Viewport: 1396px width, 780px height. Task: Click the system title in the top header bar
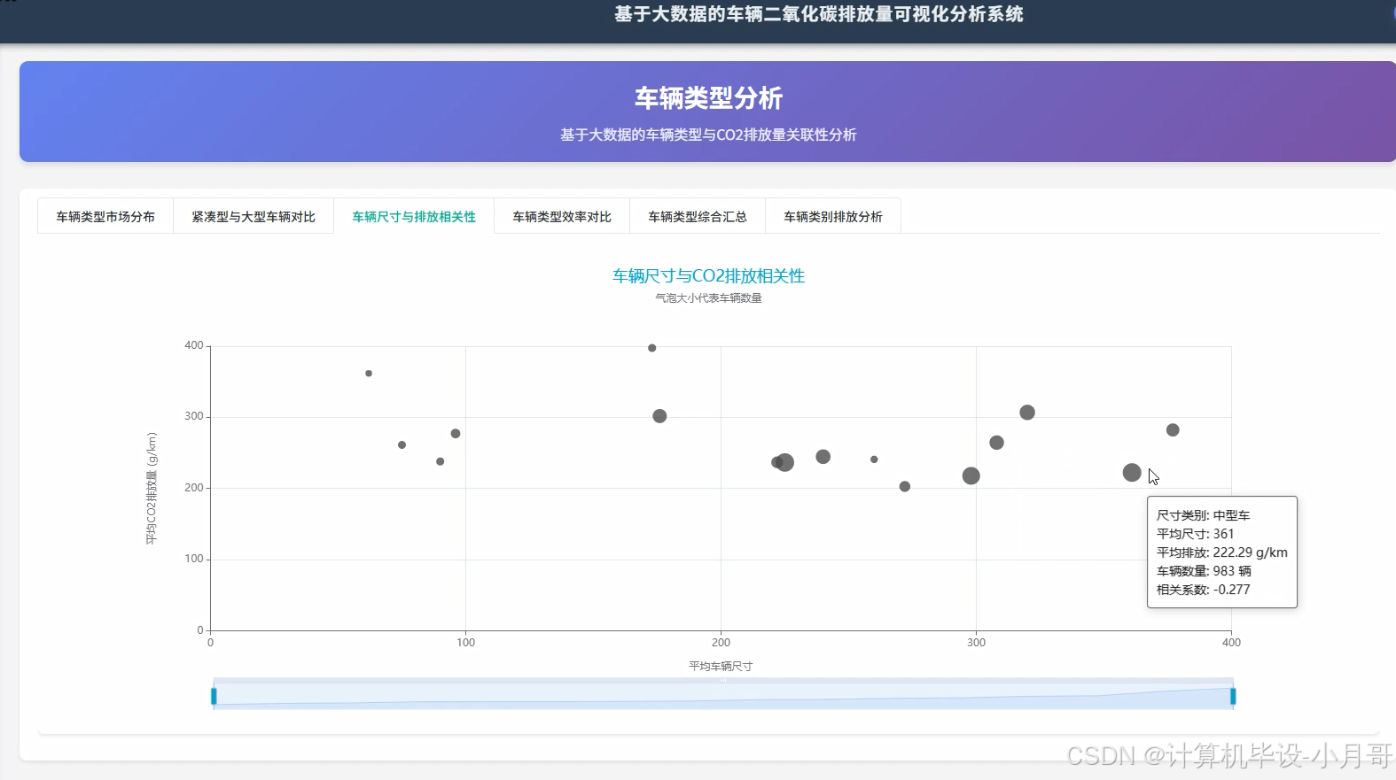(x=819, y=14)
